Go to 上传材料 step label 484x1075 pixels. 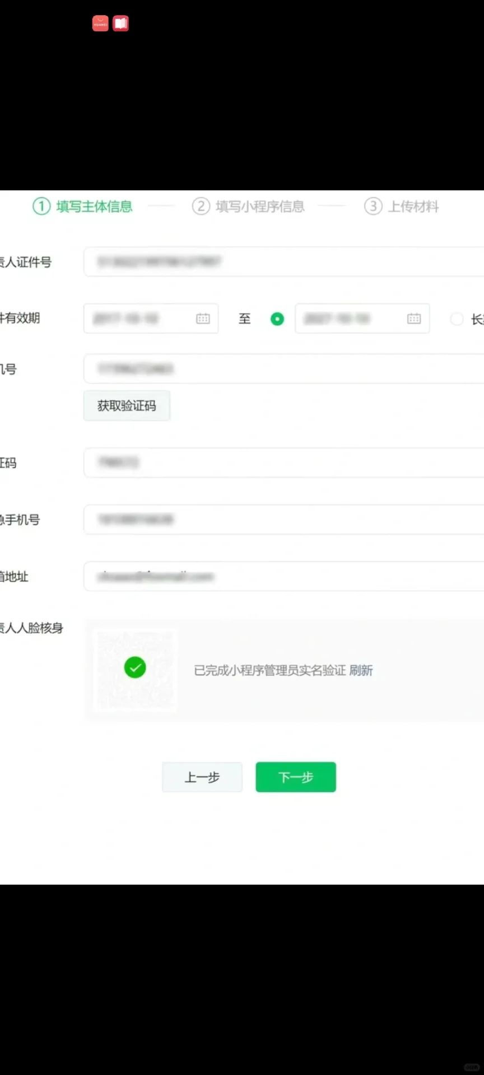(413, 207)
